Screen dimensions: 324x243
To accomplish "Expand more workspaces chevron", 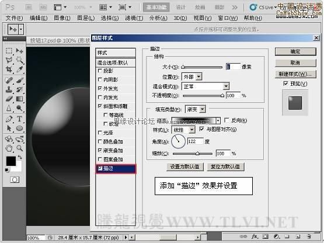I will pyautogui.click(x=235, y=8).
